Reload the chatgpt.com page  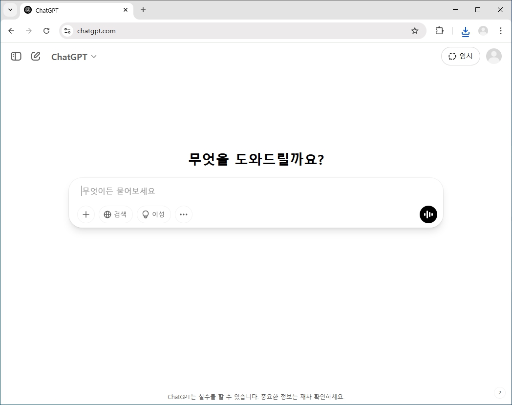tap(46, 31)
